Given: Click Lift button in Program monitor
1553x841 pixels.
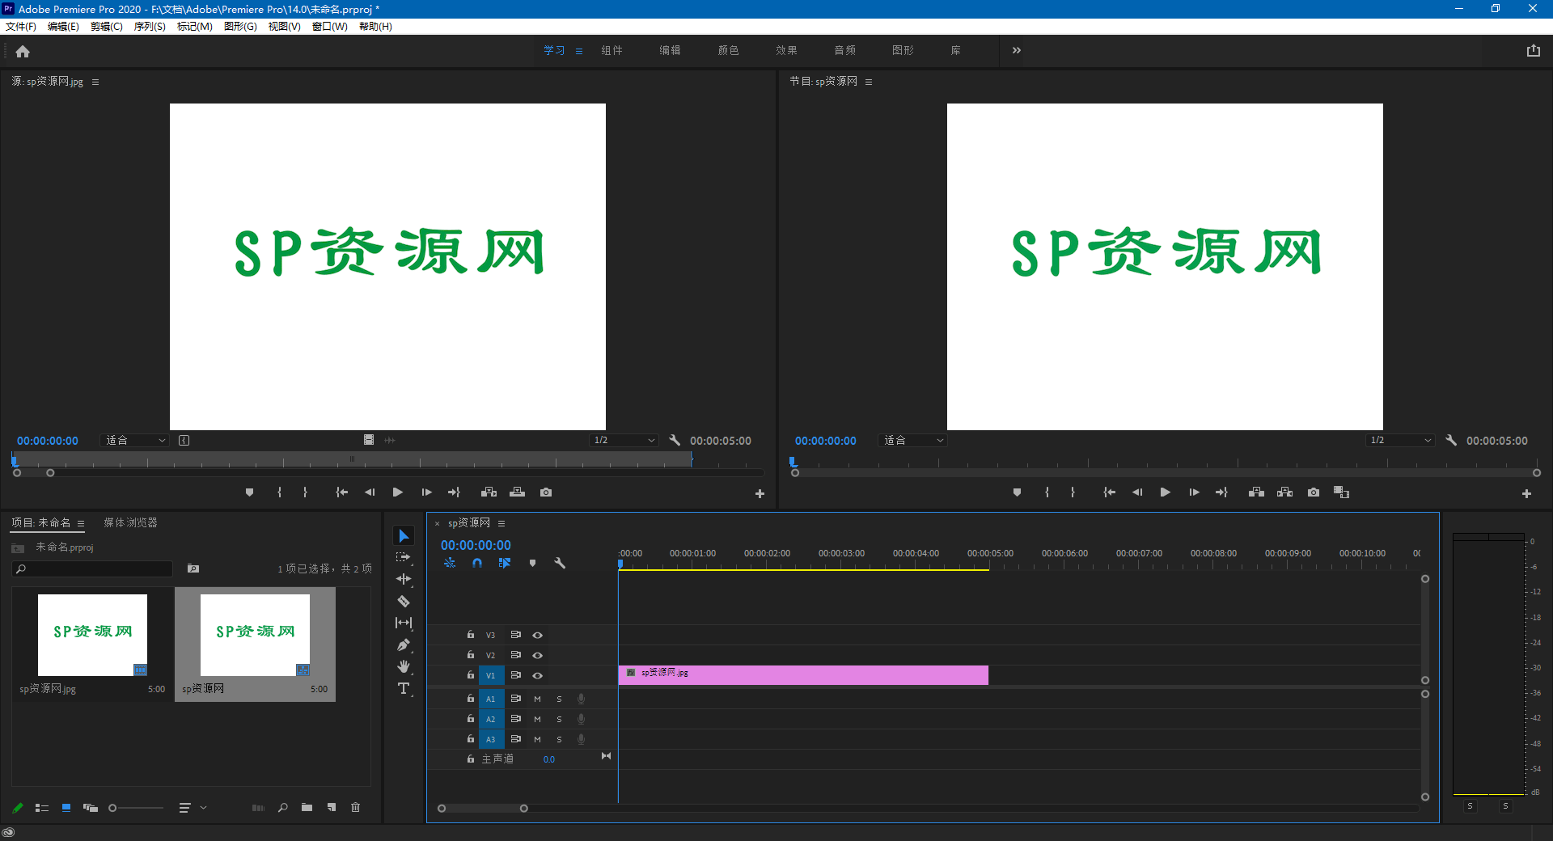Looking at the screenshot, I should point(1256,492).
